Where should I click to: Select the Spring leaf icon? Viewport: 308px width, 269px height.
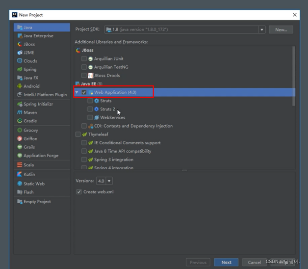(x=20, y=69)
